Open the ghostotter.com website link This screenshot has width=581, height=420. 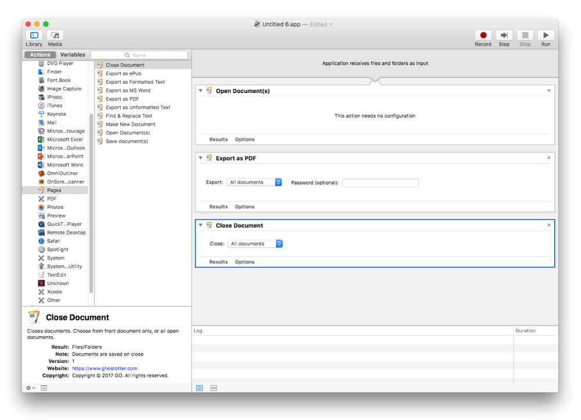click(105, 368)
